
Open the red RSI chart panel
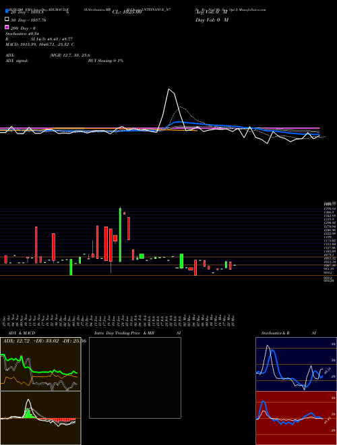296,418
